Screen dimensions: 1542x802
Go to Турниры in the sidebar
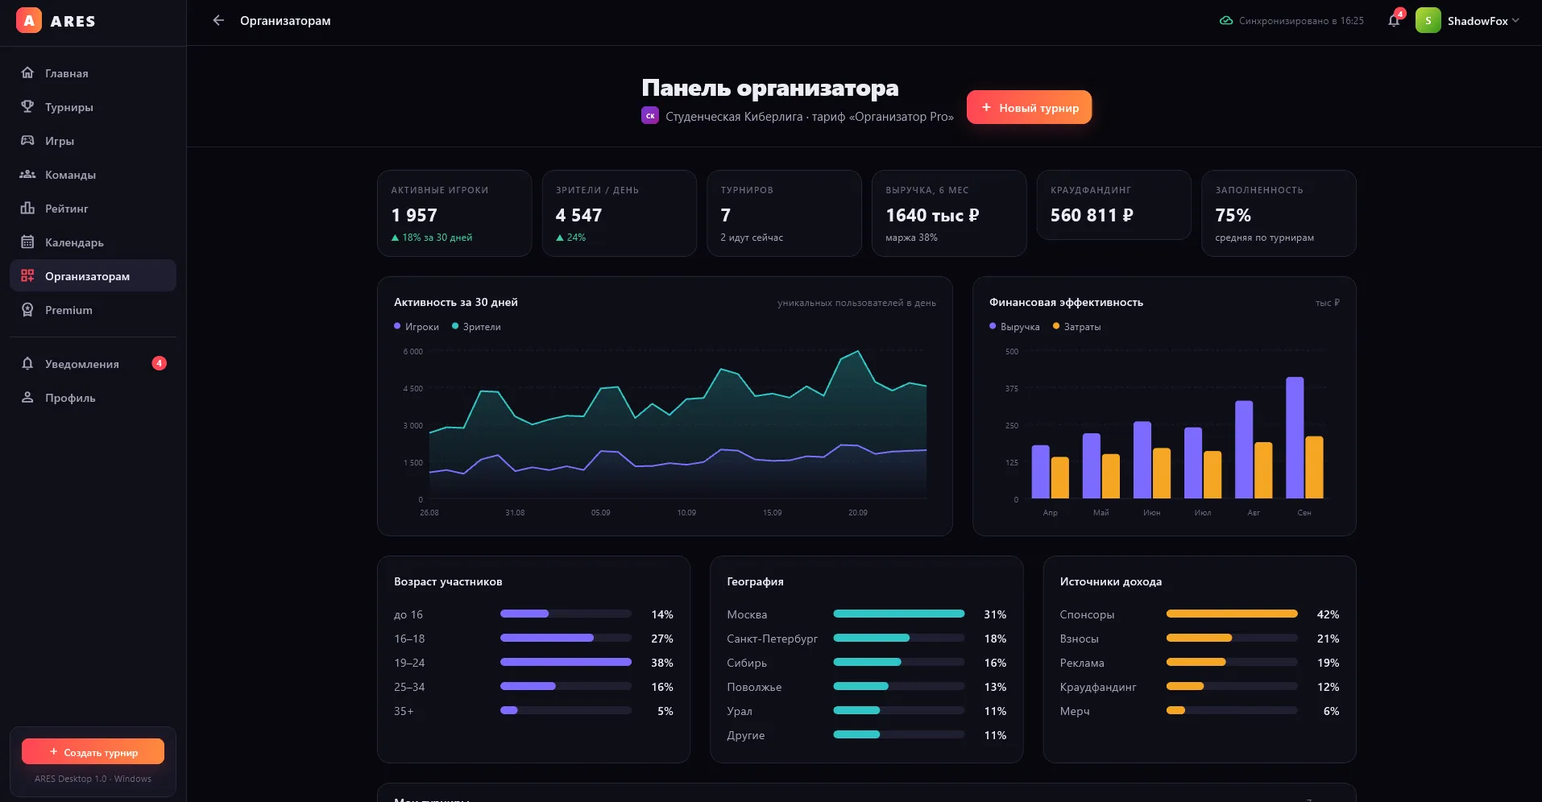(93, 107)
